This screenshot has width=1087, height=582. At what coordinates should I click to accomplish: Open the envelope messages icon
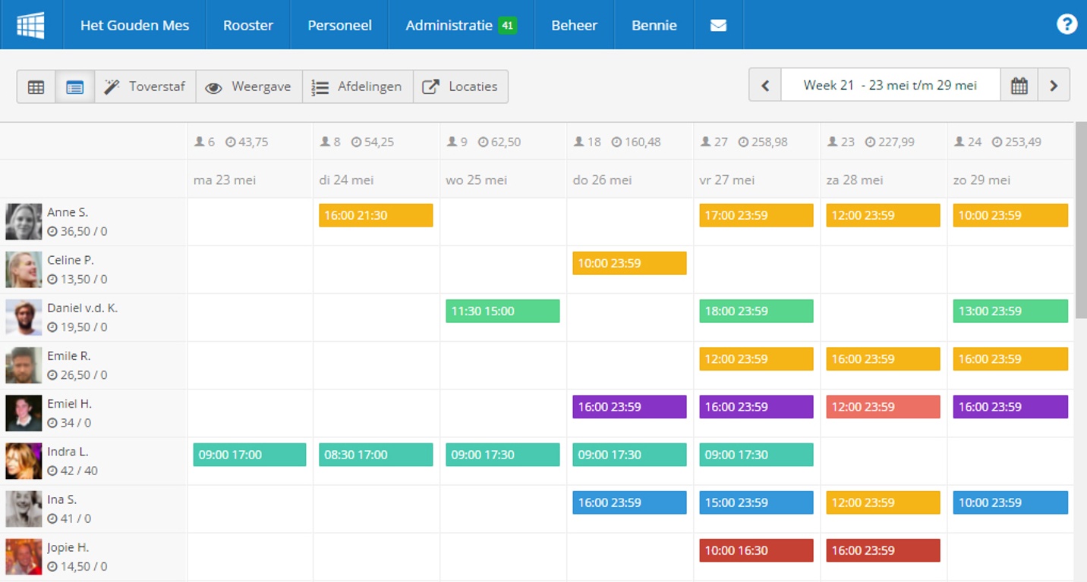tap(718, 25)
